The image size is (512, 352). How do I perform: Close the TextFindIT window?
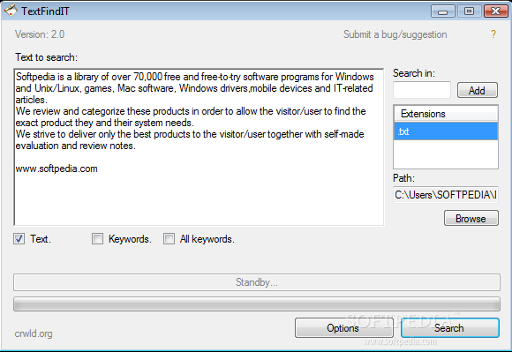click(x=496, y=11)
